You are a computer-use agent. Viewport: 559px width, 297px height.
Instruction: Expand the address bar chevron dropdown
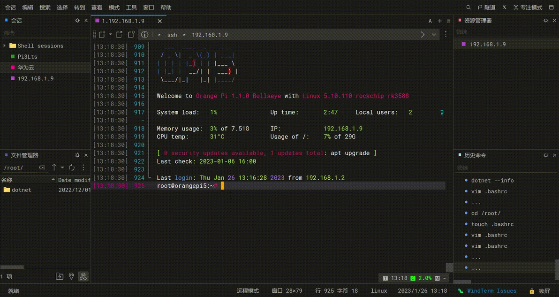(x=434, y=35)
